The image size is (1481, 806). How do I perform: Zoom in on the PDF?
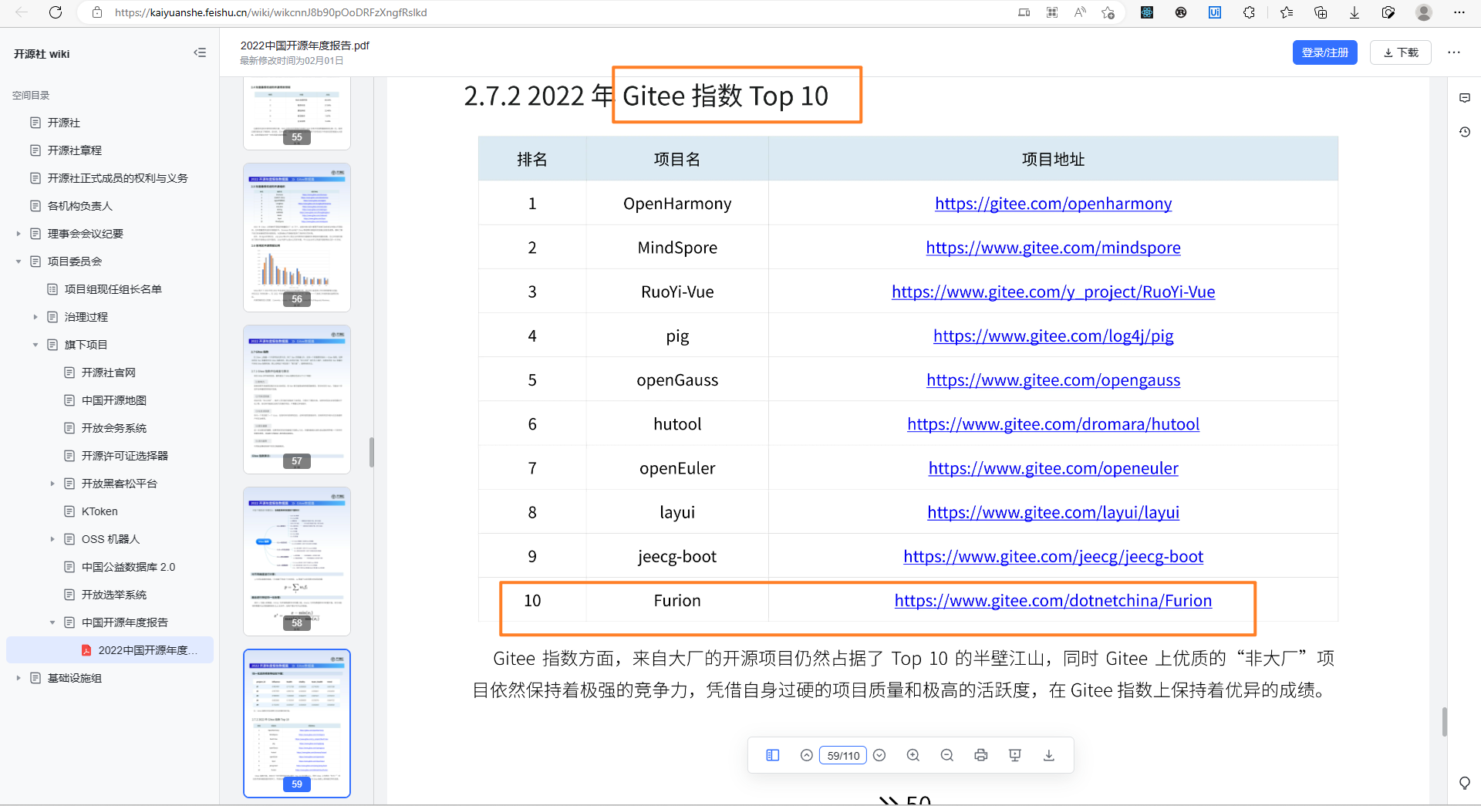click(913, 755)
